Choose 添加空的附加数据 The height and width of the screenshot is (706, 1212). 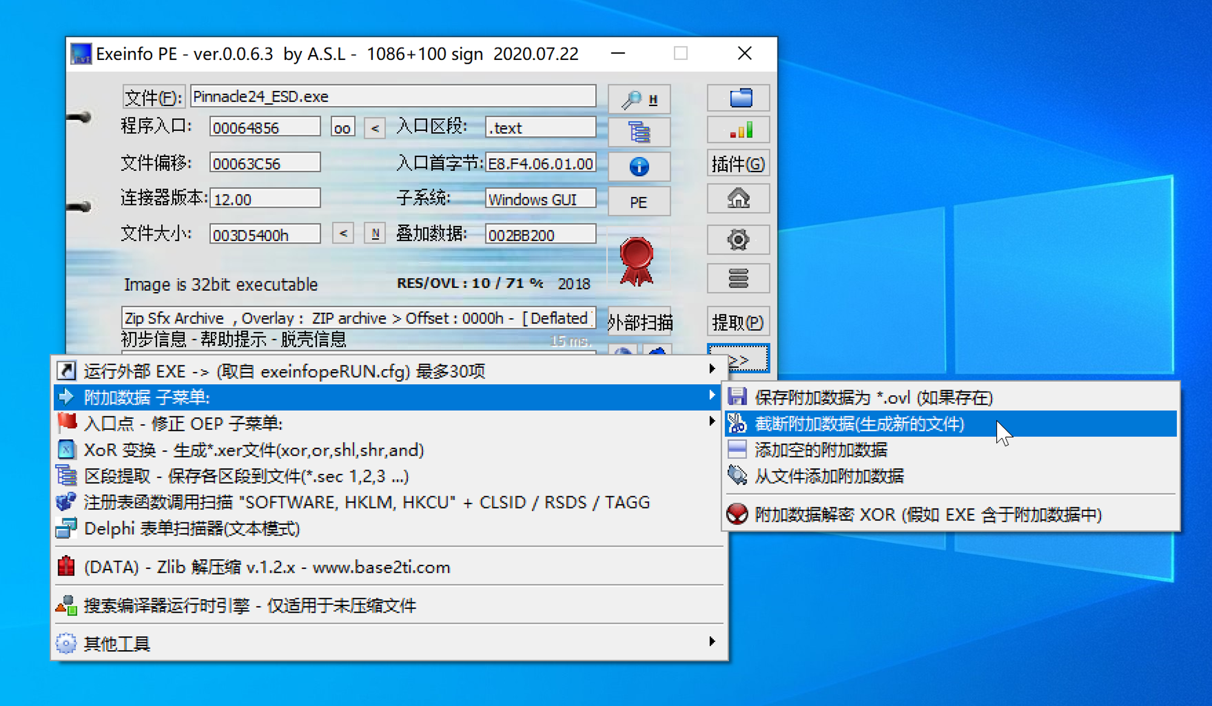pos(950,450)
